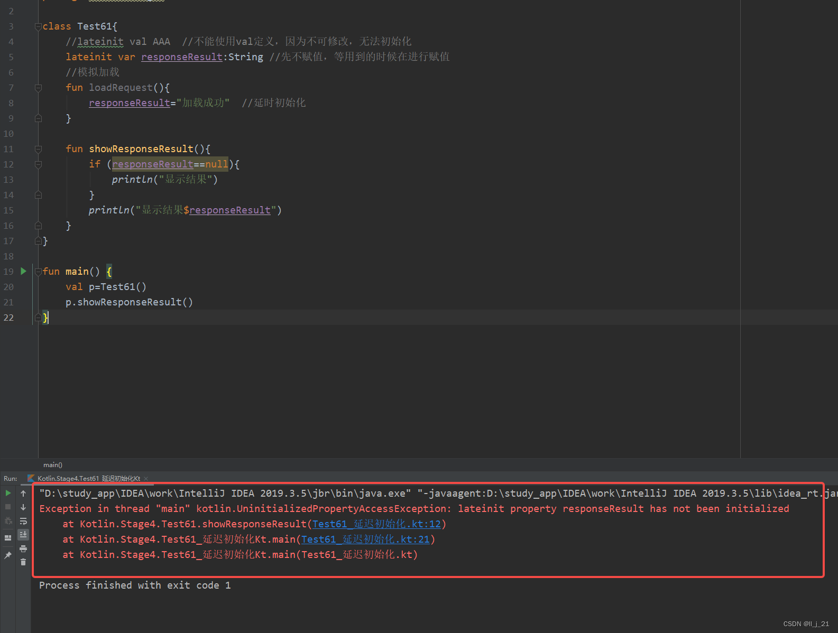
Task: Click the responseResult assignment on line 8
Action: coord(130,103)
